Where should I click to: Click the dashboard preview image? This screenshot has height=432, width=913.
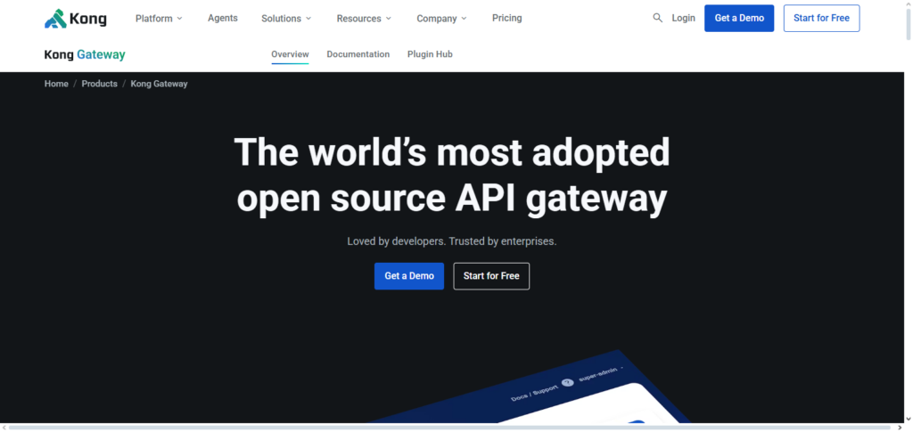[x=530, y=387]
